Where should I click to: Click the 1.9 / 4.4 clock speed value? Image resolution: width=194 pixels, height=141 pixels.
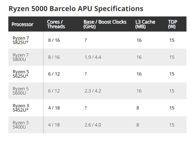93,57
